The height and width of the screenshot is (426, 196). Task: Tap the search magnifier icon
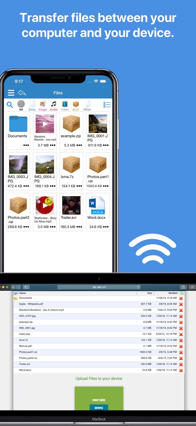(x=10, y=105)
